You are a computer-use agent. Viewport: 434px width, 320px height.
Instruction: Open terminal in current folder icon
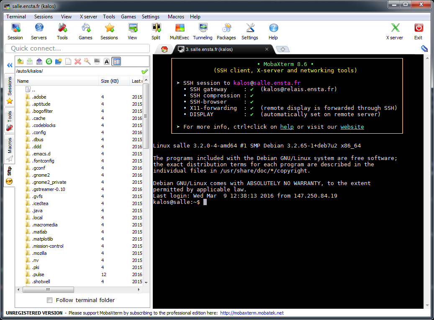point(97,61)
